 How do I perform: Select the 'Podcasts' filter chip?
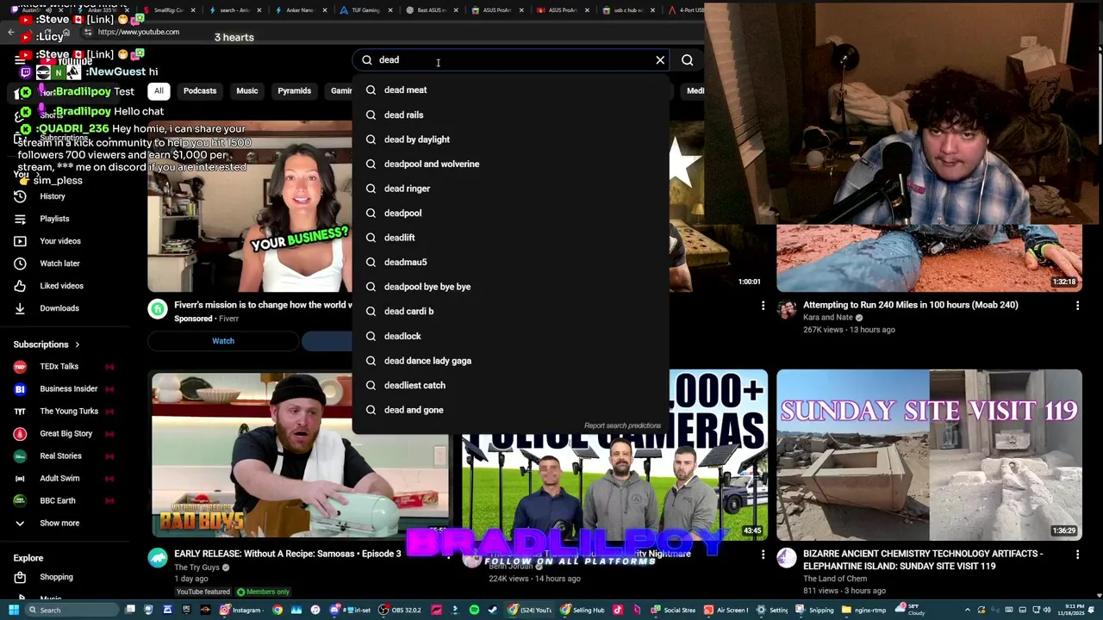click(x=200, y=90)
